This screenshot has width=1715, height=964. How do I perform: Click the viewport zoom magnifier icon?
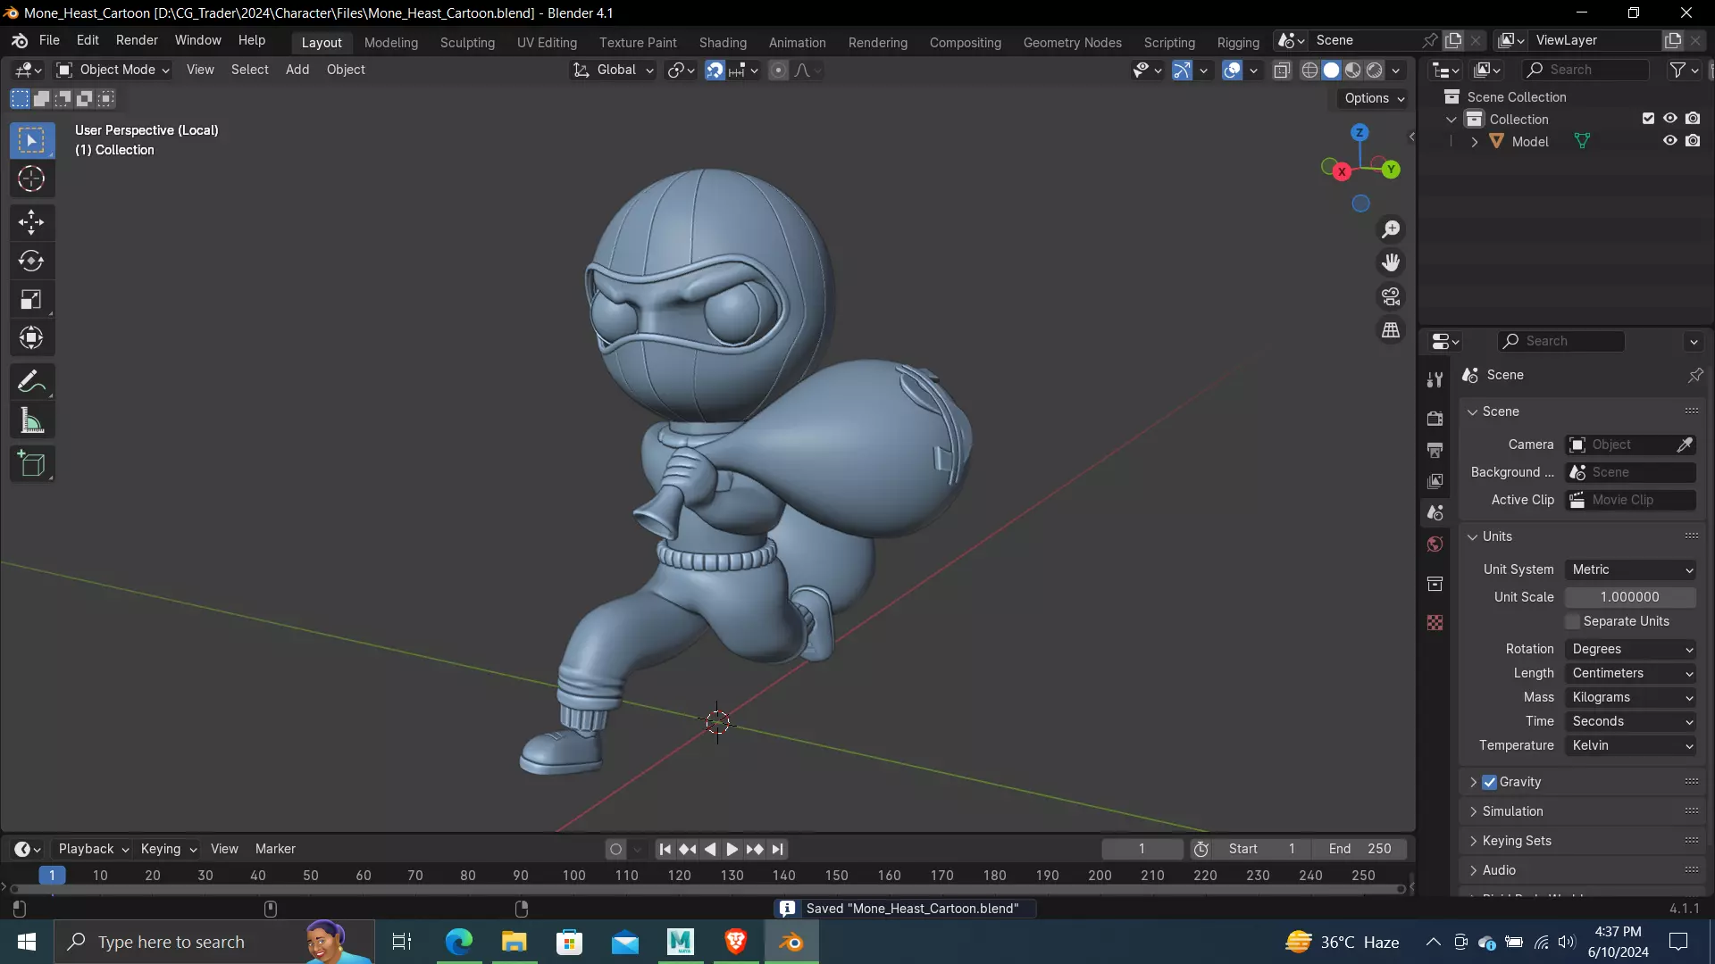tap(1391, 229)
